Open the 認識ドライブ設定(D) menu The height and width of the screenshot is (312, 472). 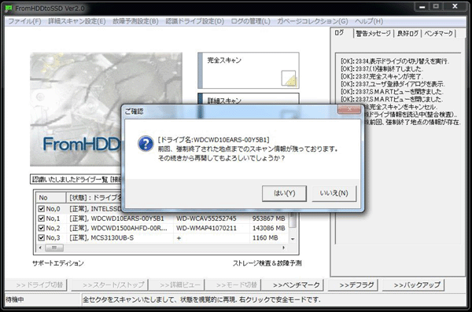click(195, 21)
